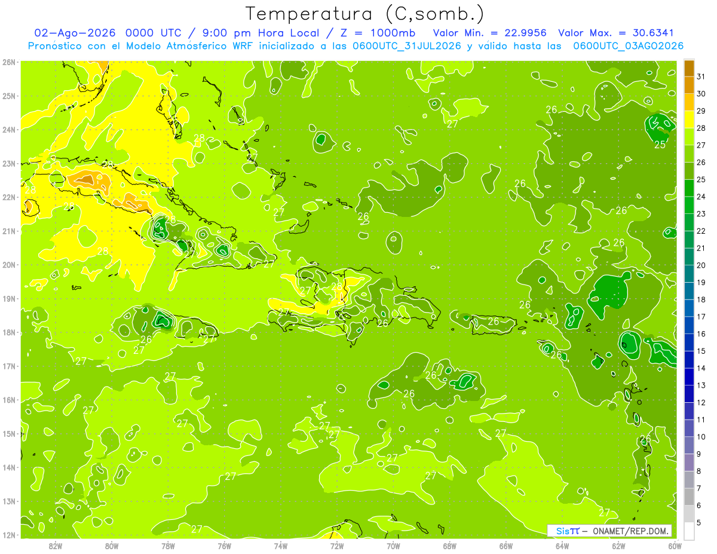The image size is (717, 554).
Task: Pick the blue colorbar swatch between 15 and 16
Action: (689, 342)
